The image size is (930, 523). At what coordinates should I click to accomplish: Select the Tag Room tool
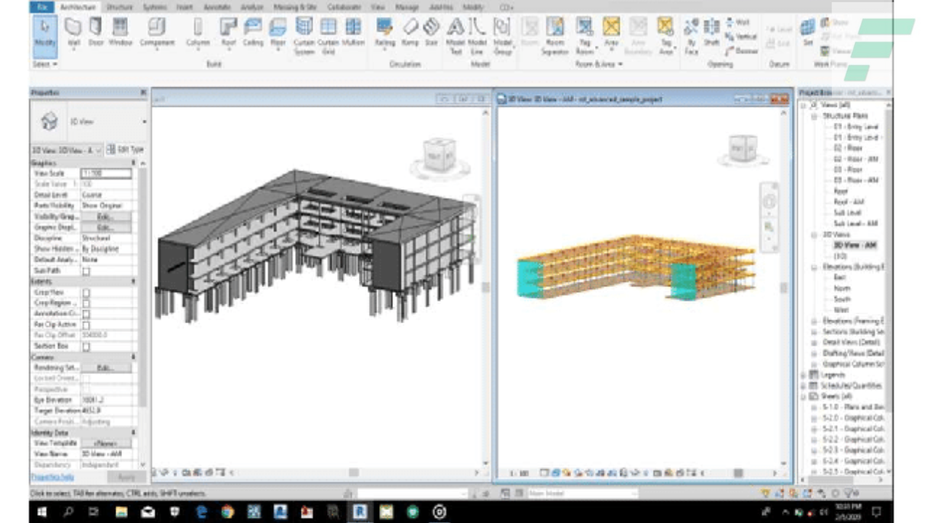[x=585, y=36]
